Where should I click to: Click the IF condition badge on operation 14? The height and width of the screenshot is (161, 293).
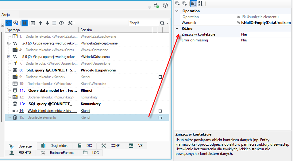pos(160,111)
